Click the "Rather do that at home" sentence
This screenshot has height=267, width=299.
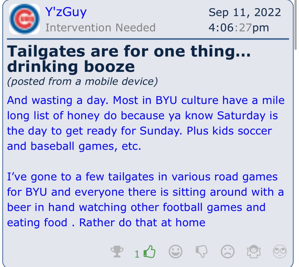142,222
